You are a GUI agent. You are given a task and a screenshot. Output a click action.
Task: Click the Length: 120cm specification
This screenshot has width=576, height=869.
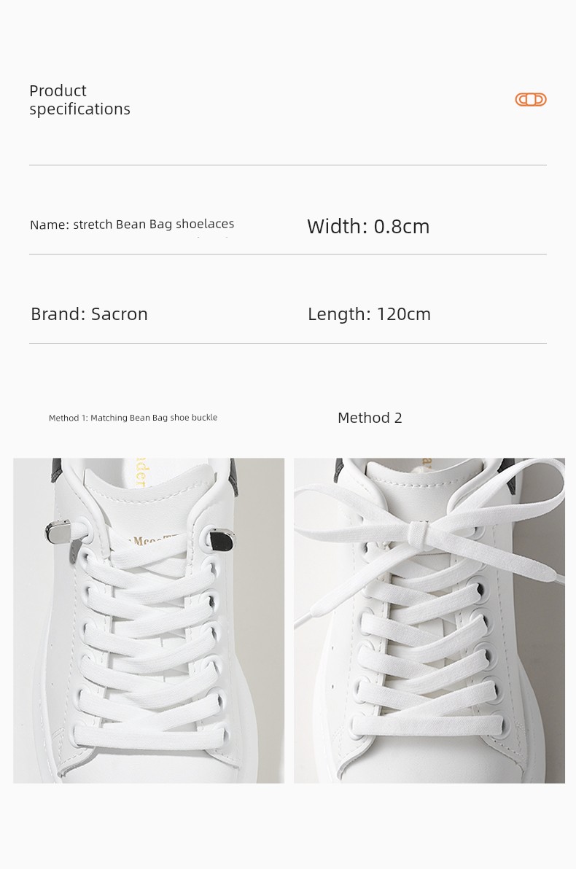pyautogui.click(x=369, y=313)
